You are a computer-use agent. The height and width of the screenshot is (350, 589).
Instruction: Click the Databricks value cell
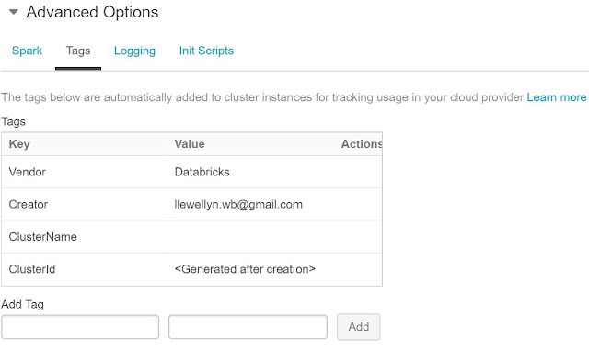(202, 172)
